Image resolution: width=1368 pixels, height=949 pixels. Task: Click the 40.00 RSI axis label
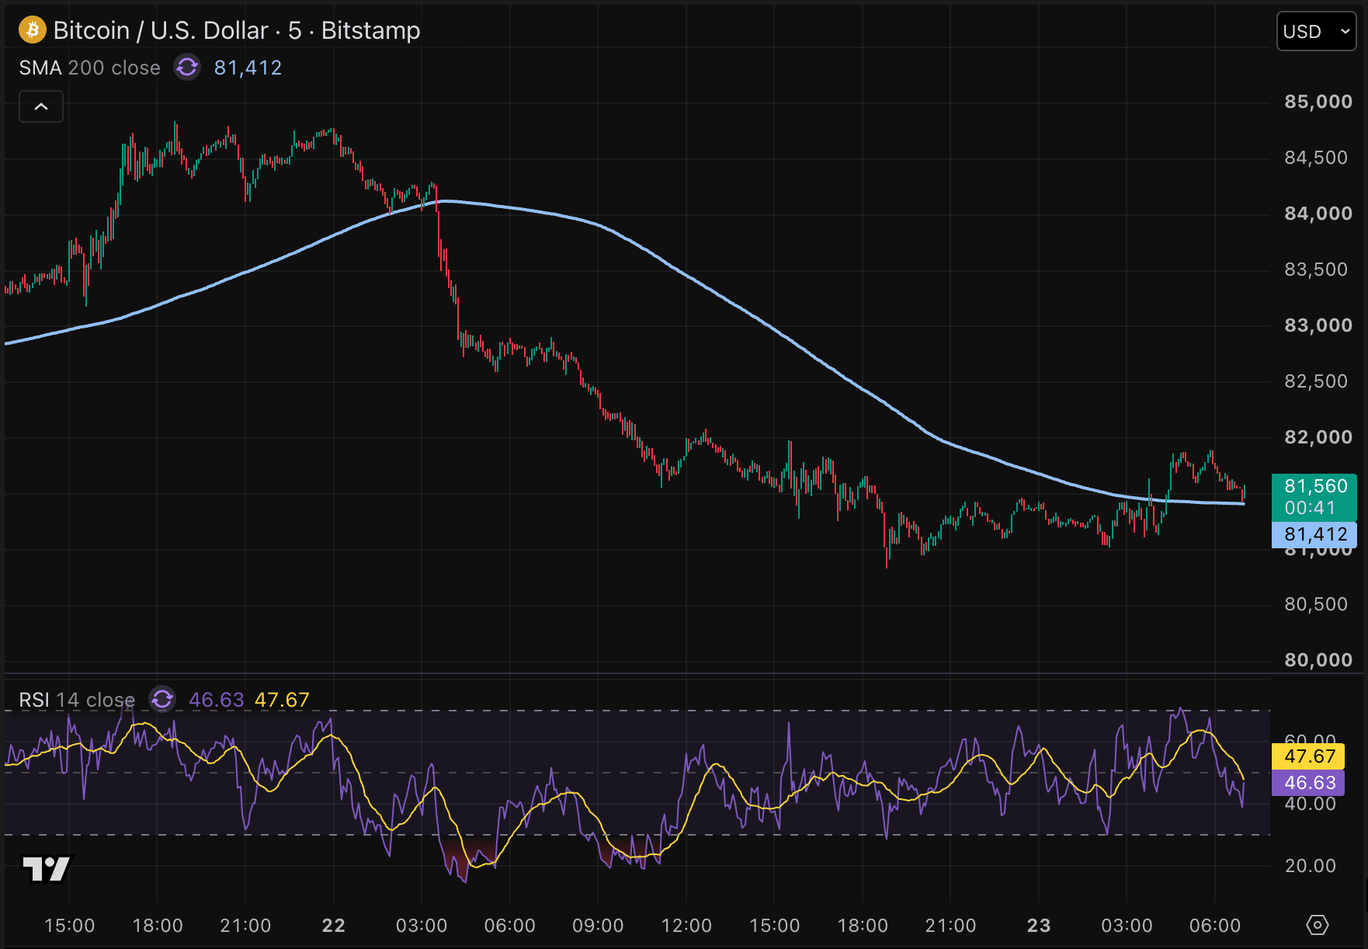click(x=1311, y=804)
